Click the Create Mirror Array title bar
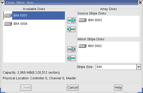The height and width of the screenshot is (93, 143). tap(71, 3)
